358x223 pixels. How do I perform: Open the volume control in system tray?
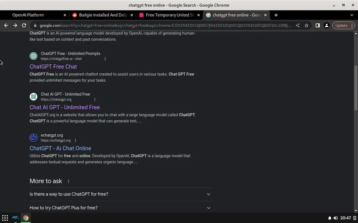[336, 218]
